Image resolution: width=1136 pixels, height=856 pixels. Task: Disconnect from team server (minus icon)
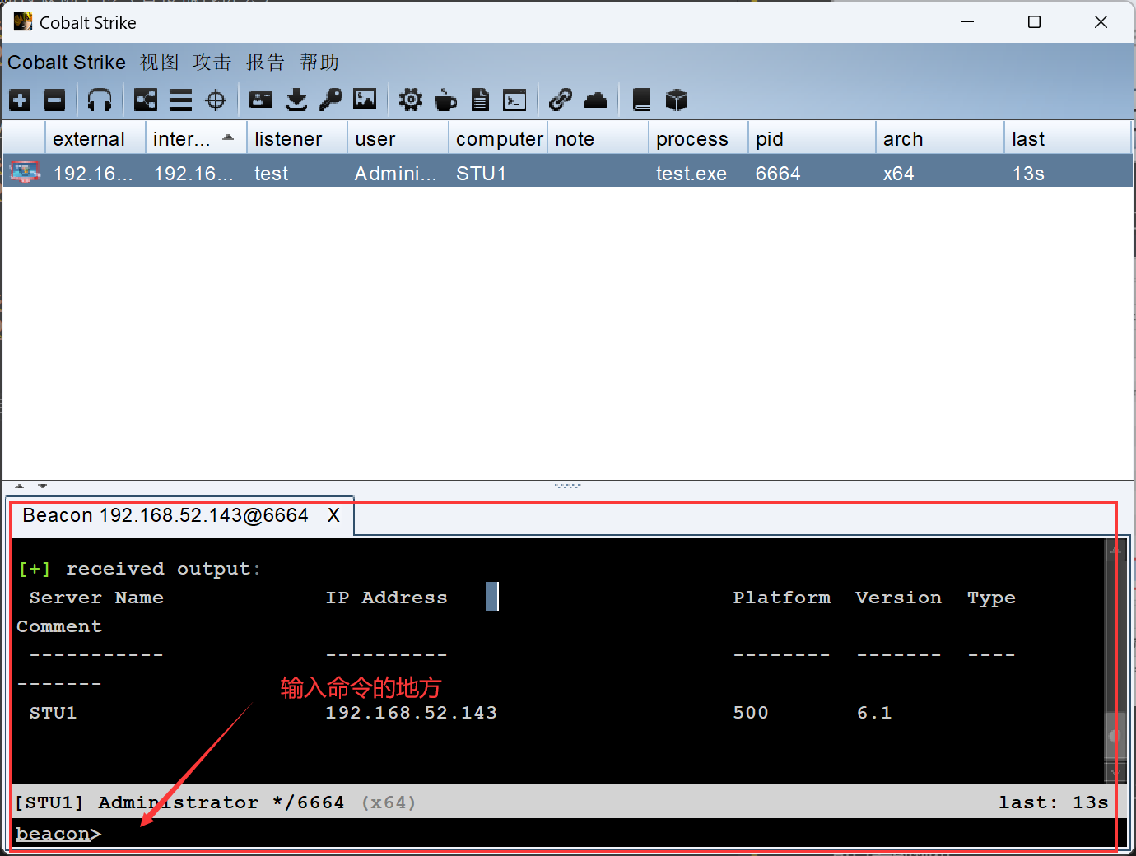(x=54, y=100)
